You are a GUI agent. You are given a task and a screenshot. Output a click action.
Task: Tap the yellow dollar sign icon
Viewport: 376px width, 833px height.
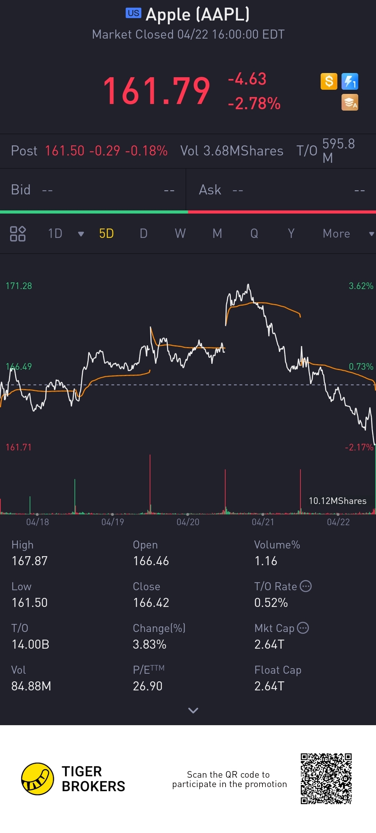click(329, 81)
